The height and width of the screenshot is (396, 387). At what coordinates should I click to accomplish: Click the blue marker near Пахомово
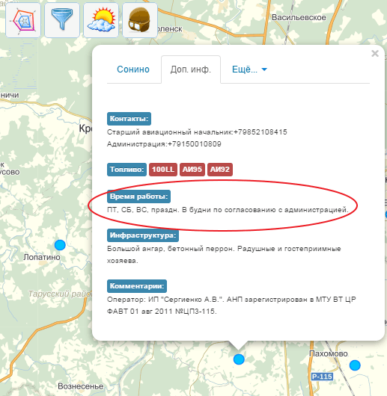355,365
